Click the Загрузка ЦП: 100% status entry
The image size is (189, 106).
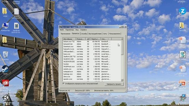[84, 90]
